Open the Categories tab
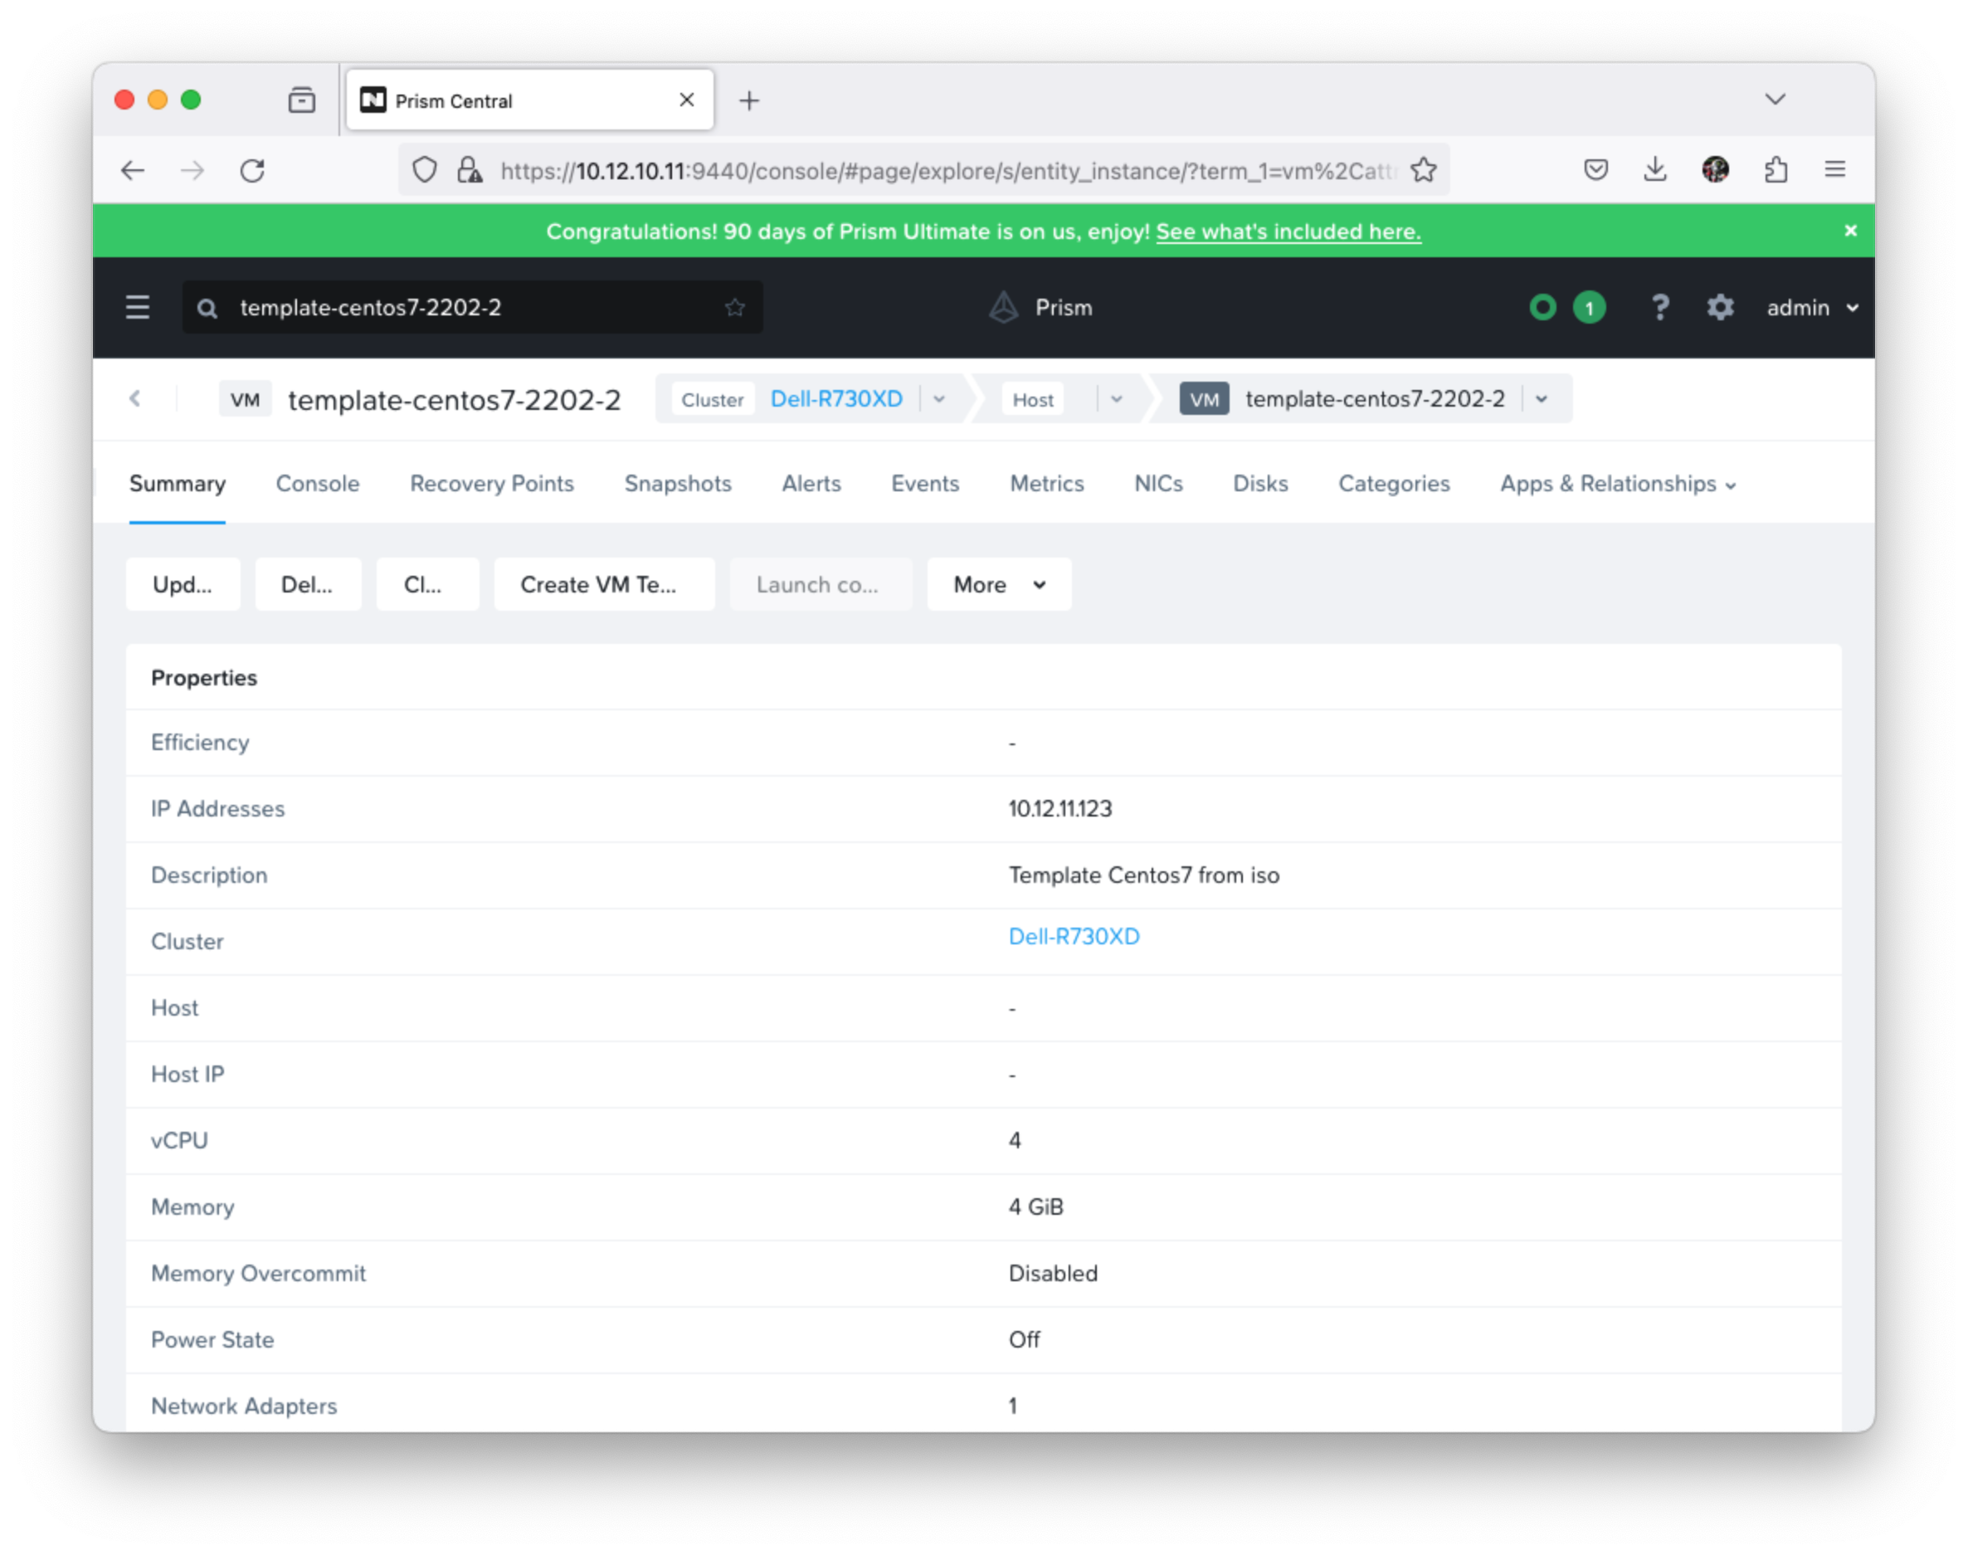This screenshot has width=1968, height=1555. [1394, 484]
